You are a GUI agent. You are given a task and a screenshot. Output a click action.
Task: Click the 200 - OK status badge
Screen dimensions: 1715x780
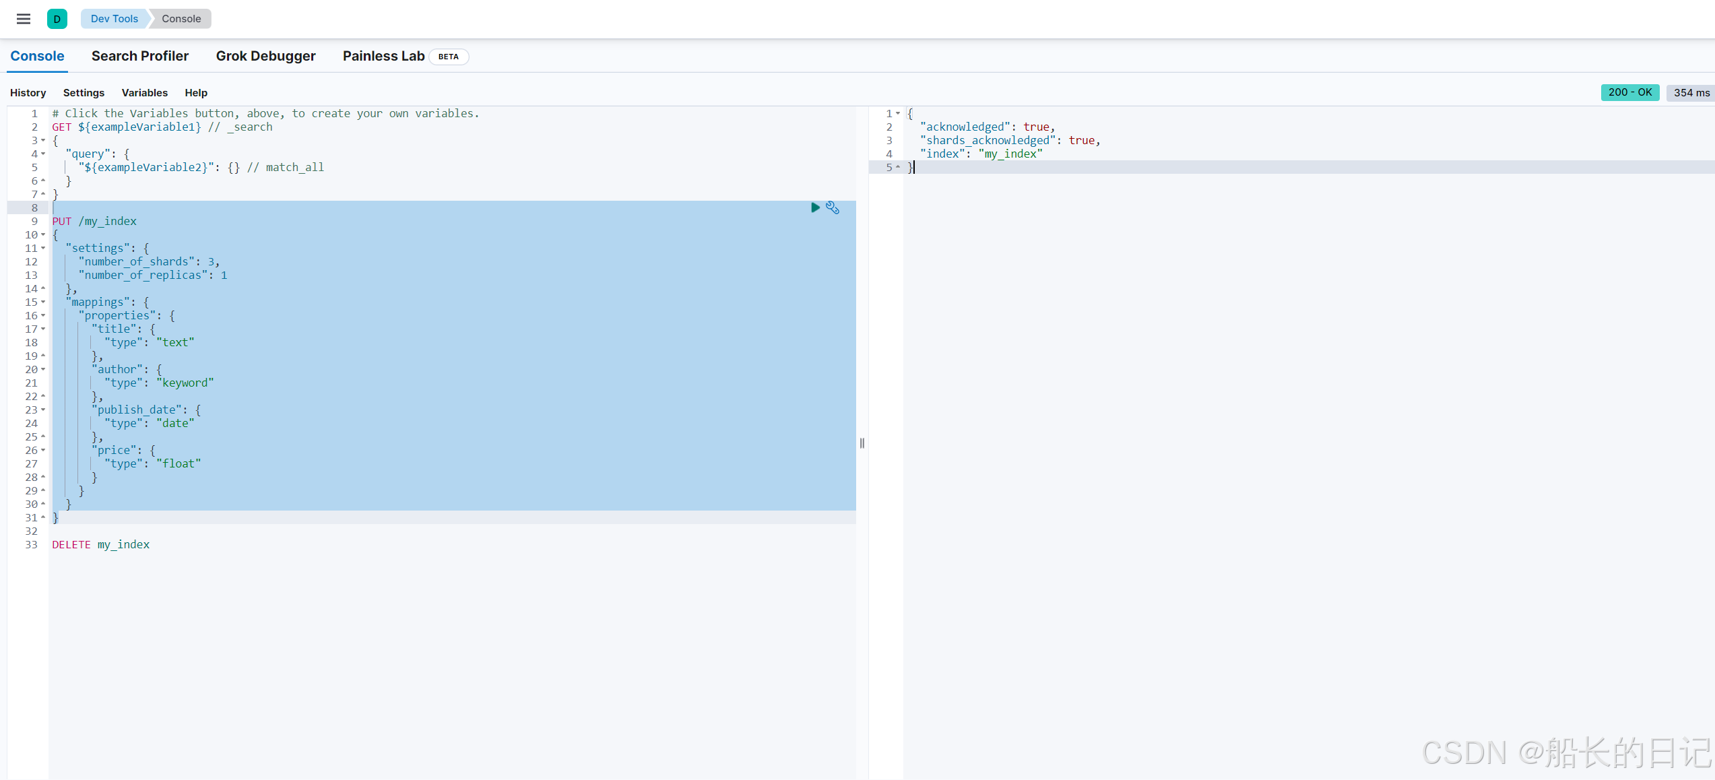pos(1629,92)
